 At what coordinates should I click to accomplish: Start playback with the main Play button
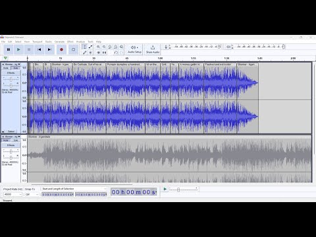pos(18,49)
